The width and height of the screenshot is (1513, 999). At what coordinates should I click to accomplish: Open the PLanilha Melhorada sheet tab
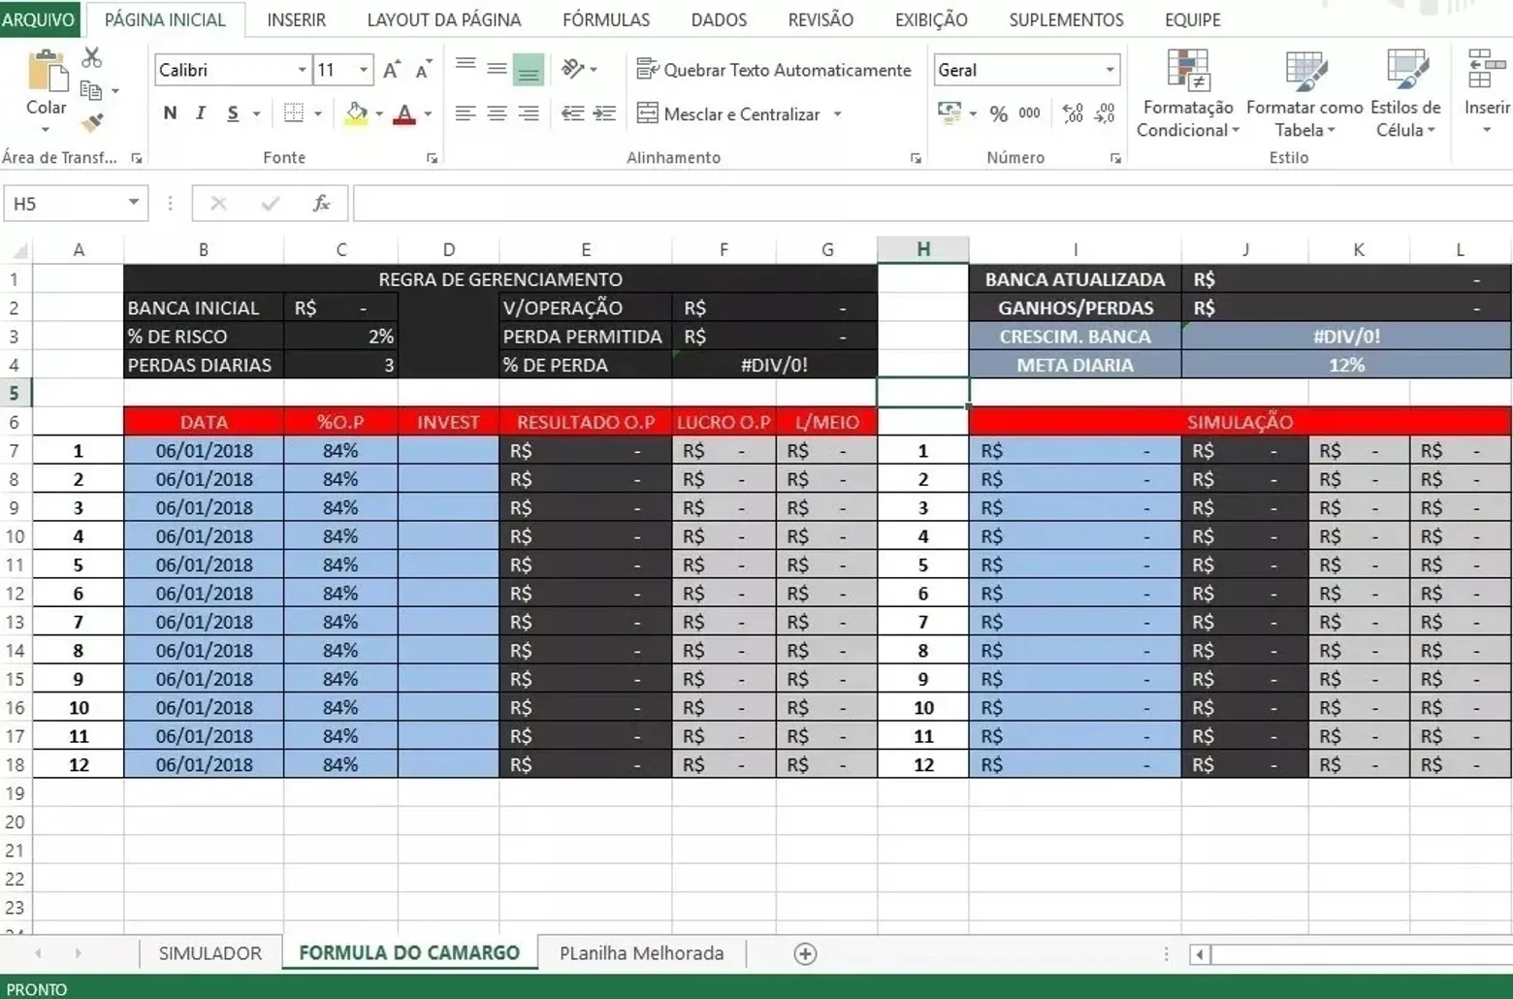coord(641,953)
